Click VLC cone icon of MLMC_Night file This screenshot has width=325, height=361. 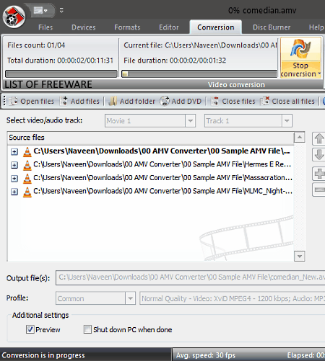tap(27, 192)
